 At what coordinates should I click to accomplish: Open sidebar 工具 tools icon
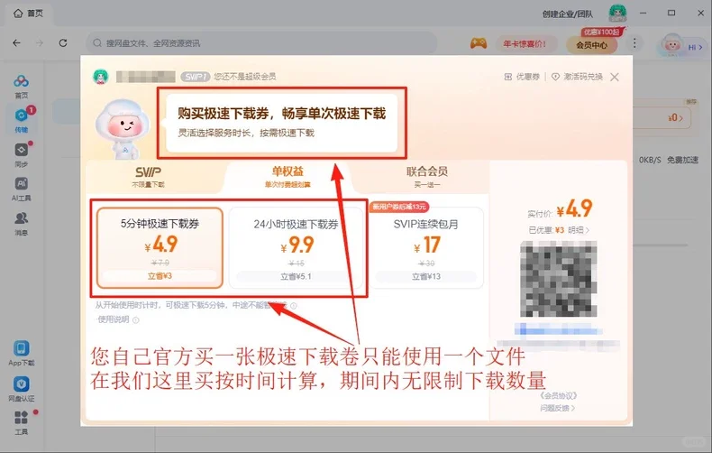coord(21,423)
